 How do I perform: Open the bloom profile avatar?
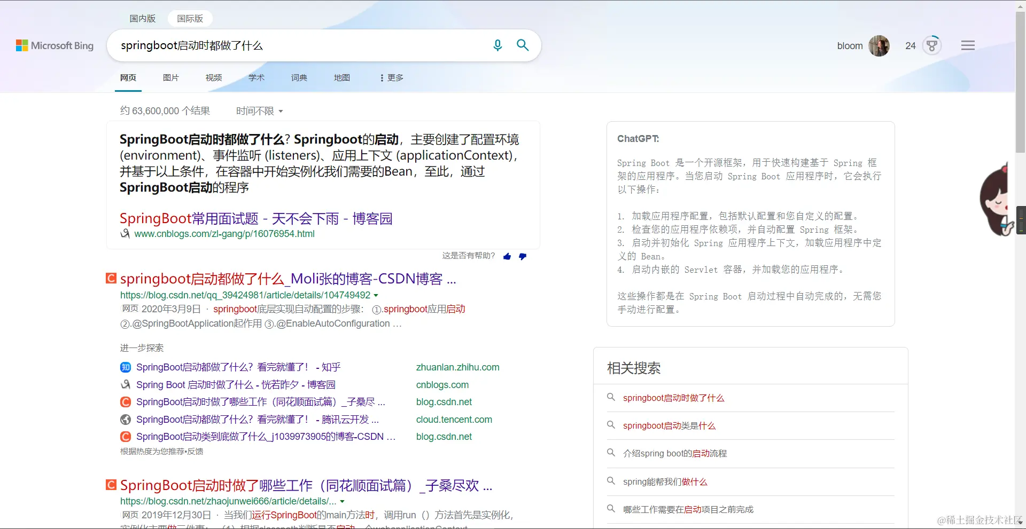click(879, 46)
